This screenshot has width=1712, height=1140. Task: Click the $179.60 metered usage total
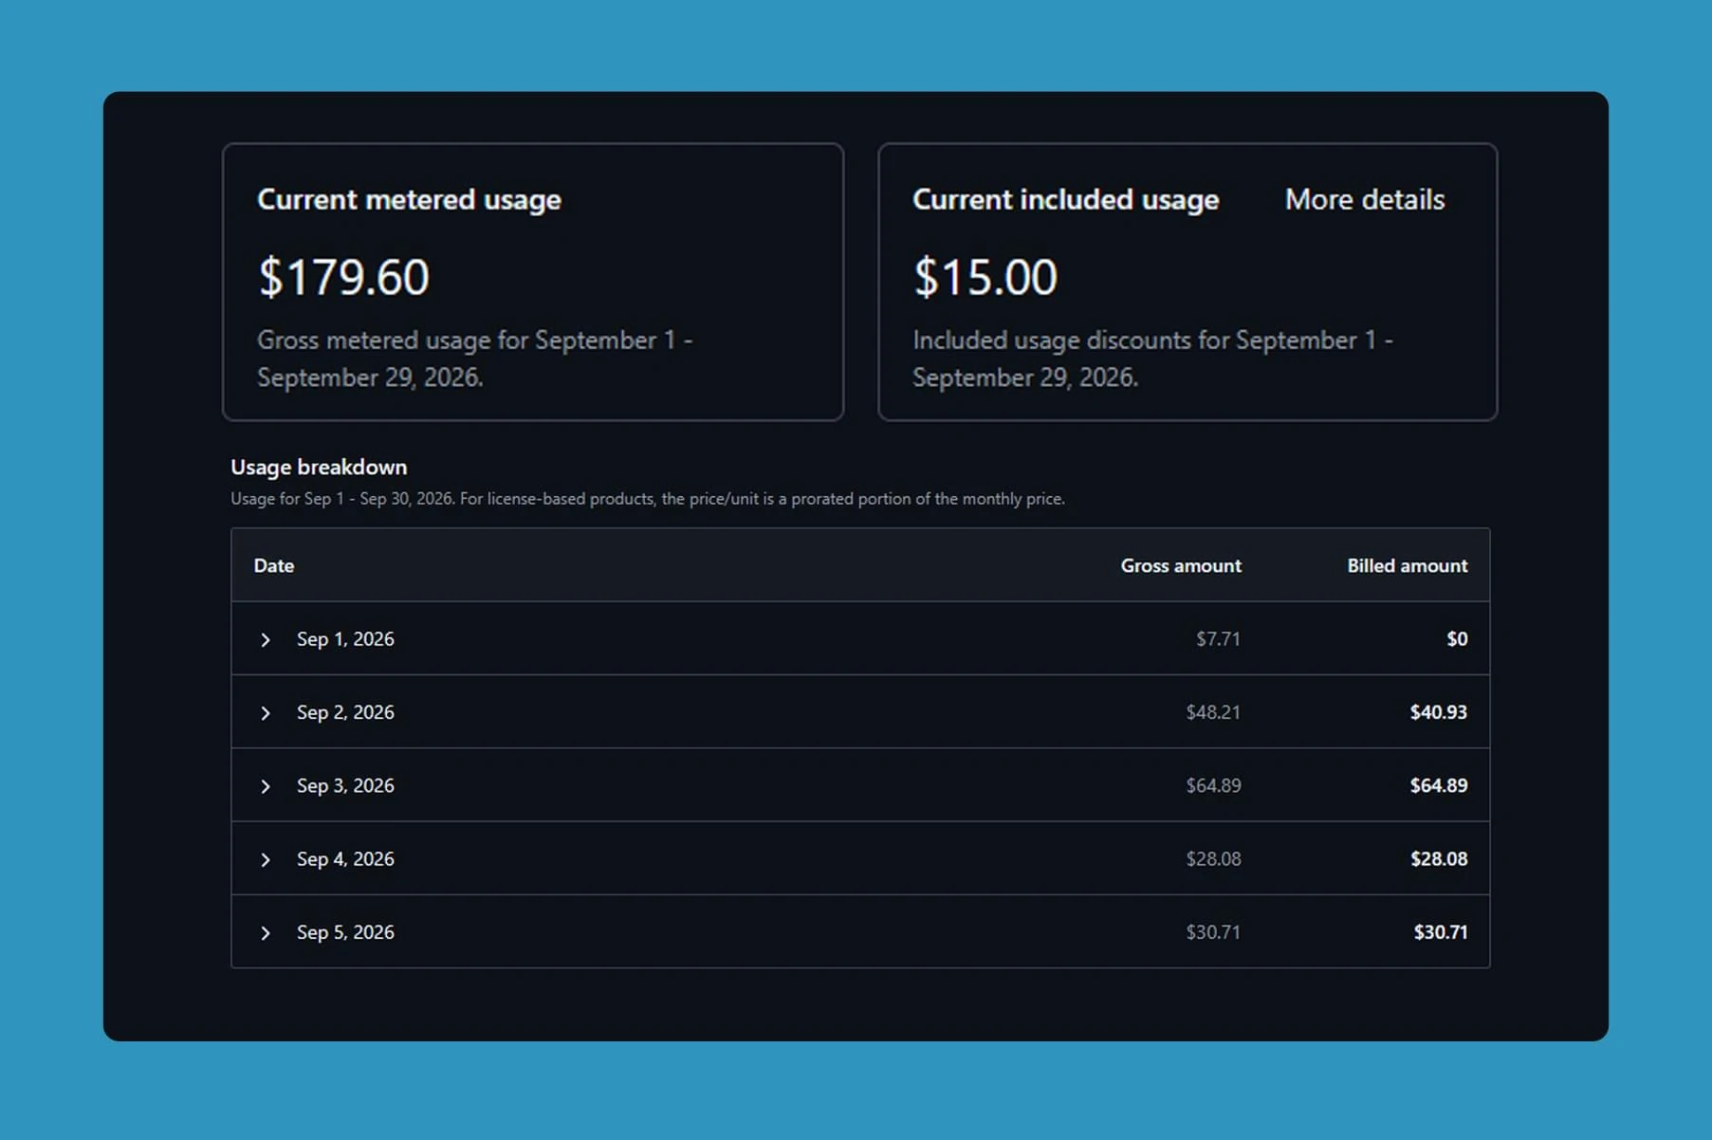pos(343,278)
